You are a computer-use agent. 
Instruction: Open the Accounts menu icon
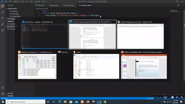[3, 88]
